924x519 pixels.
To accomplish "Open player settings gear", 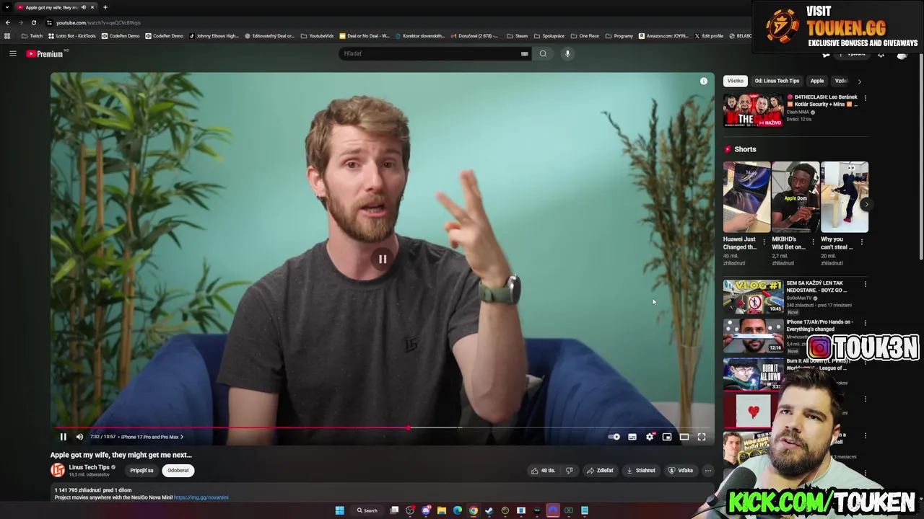I will pyautogui.click(x=650, y=437).
